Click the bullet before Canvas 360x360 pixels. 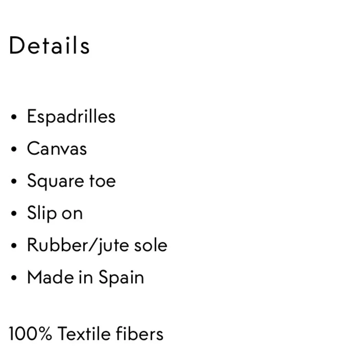(x=14, y=149)
